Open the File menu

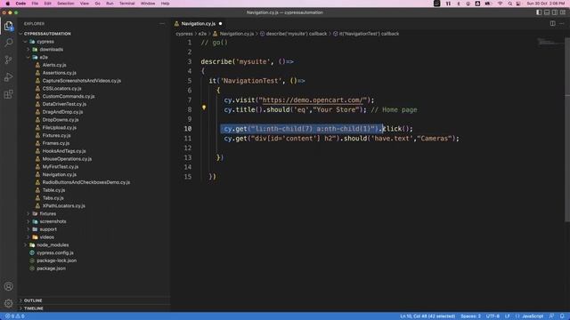click(x=35, y=4)
